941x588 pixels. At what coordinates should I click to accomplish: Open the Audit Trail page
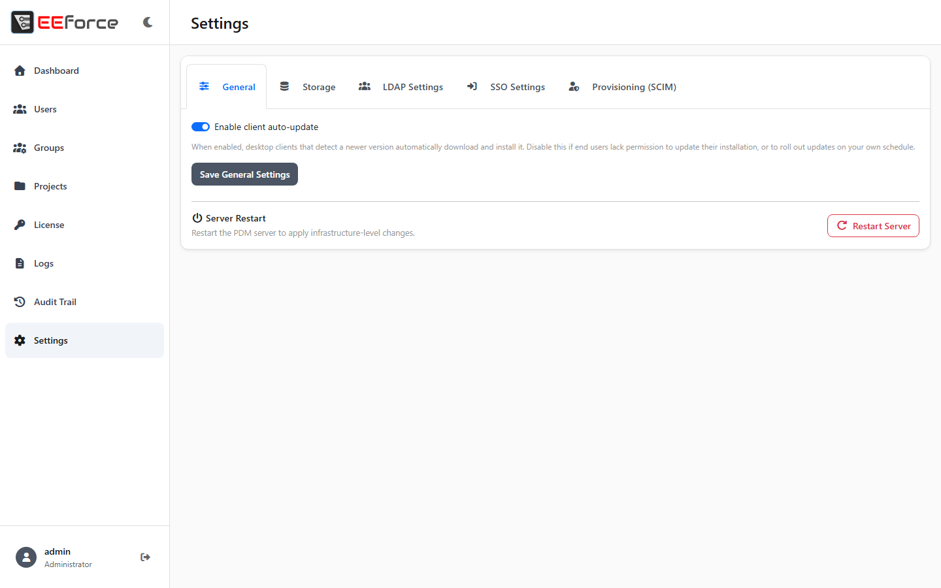(84, 302)
